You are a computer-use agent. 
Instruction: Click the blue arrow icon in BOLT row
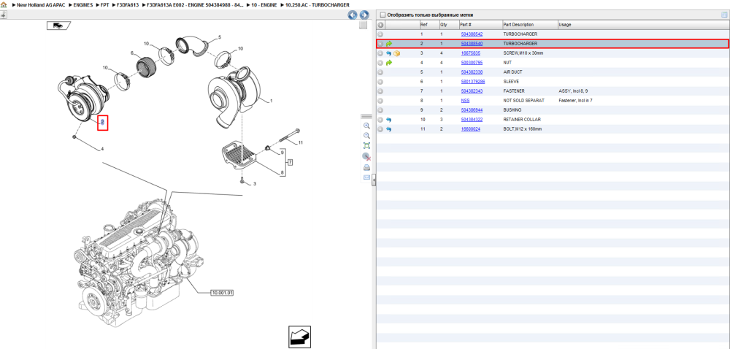click(389, 129)
